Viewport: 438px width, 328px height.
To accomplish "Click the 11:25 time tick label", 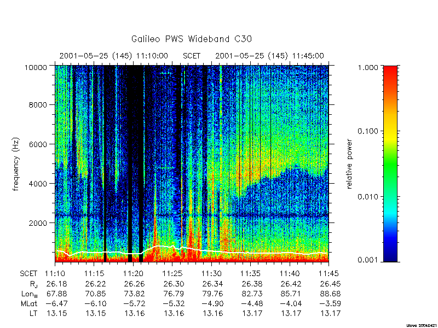I will coord(172,274).
